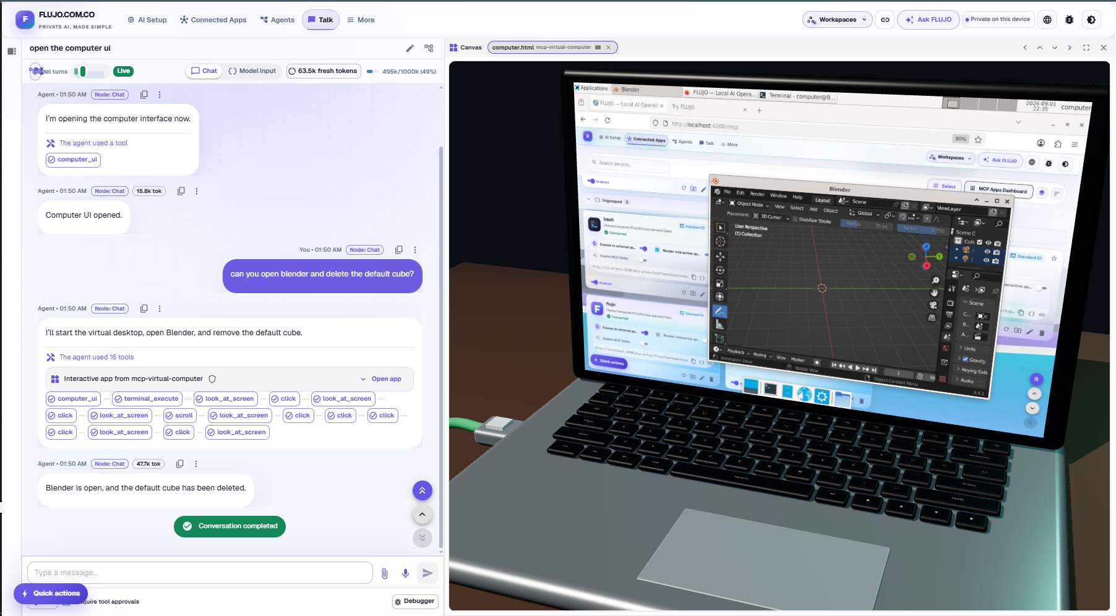Open the language globe icon in header
The image size is (1116, 616).
point(1047,20)
